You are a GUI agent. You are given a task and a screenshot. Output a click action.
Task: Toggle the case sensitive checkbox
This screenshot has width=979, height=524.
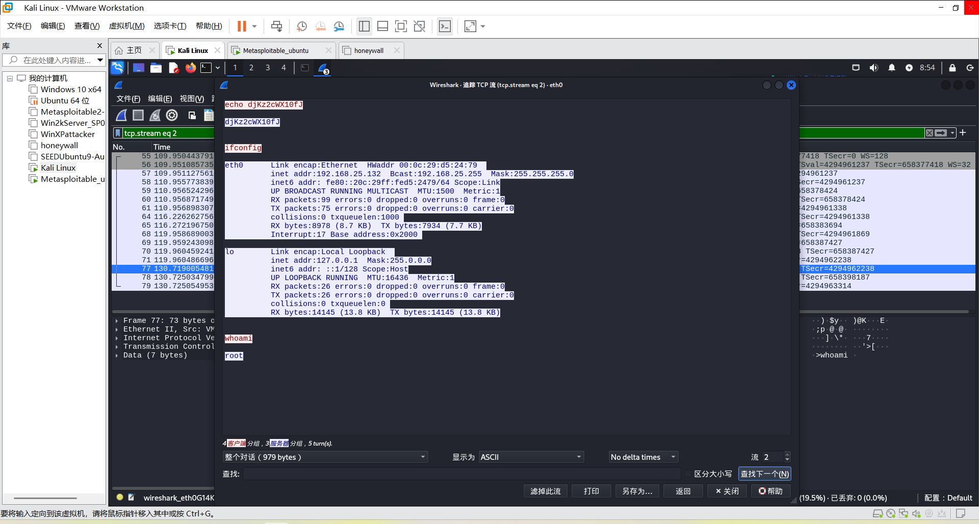tap(688, 474)
